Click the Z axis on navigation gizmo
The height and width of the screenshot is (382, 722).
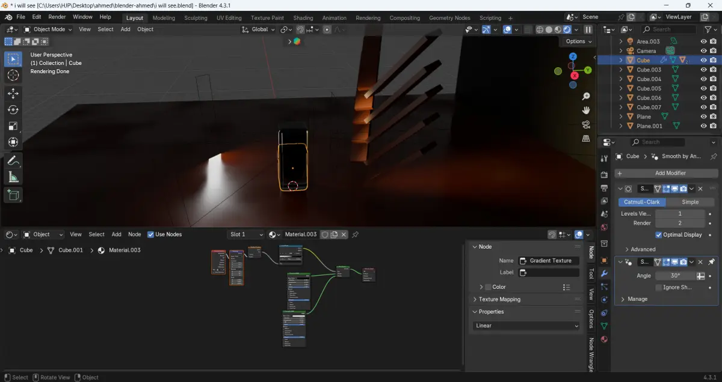click(x=572, y=56)
